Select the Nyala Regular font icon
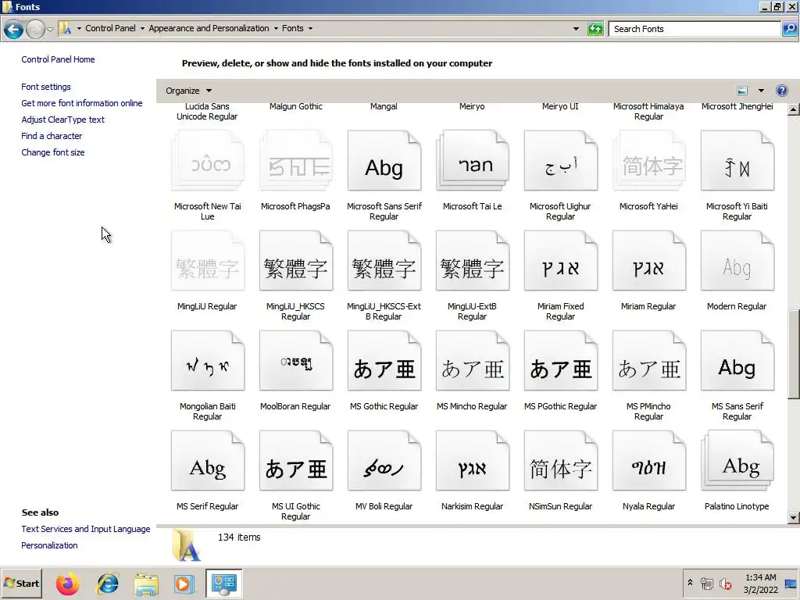Viewport: 800px width, 600px height. [649, 461]
